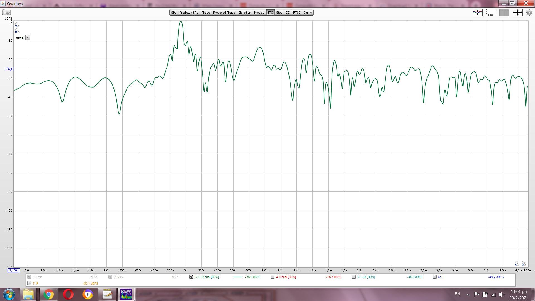Select the Clarity graph button
Image resolution: width=535 pixels, height=301 pixels.
[308, 13]
